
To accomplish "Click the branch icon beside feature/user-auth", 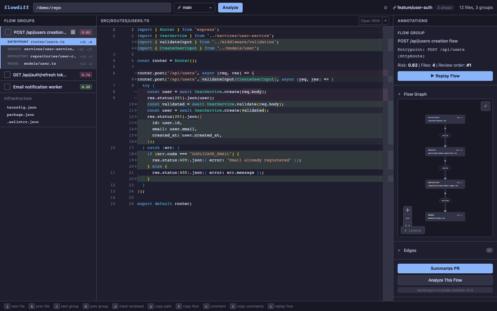I will [x=394, y=8].
